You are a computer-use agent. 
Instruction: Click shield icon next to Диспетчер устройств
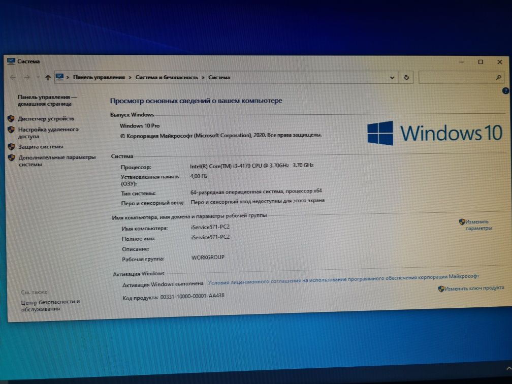click(11, 118)
